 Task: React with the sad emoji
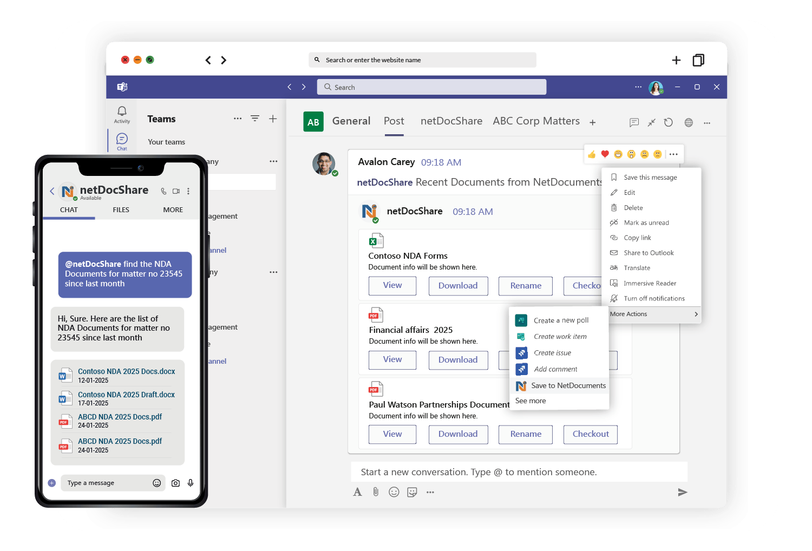[x=644, y=154]
